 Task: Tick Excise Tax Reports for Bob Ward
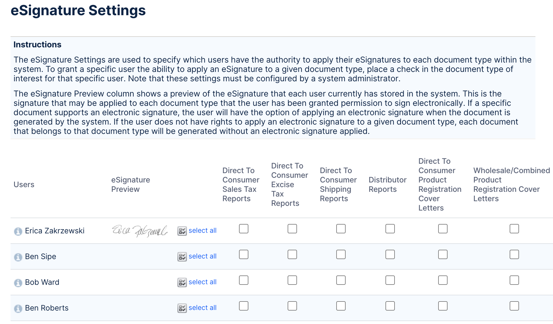click(292, 280)
